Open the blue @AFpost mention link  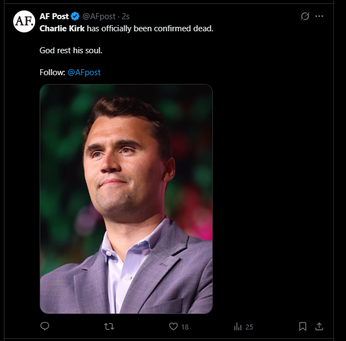click(x=84, y=72)
